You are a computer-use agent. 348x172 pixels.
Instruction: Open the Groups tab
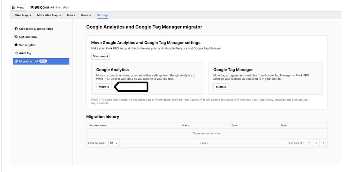coord(86,15)
